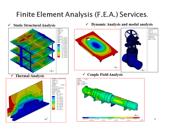Click the XYZ axis triad in static structural plot
Viewport: 173px width, 131px height.
tap(51, 70)
